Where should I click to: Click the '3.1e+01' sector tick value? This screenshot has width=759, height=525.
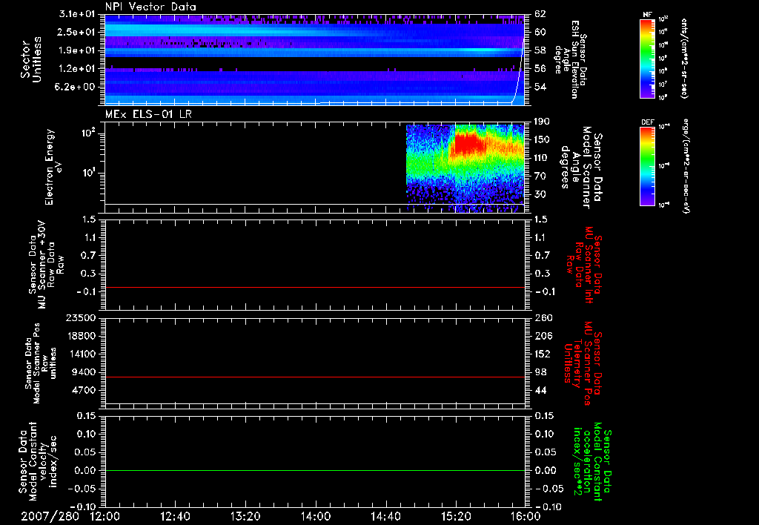pos(77,14)
